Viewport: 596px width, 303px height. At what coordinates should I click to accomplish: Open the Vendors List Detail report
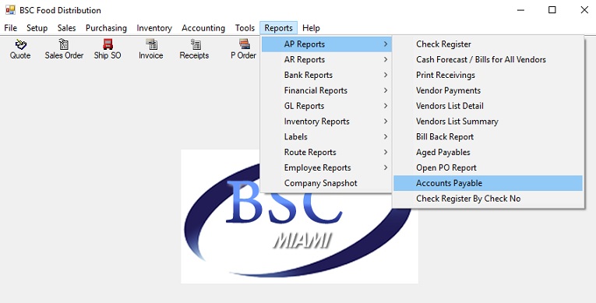click(x=488, y=106)
